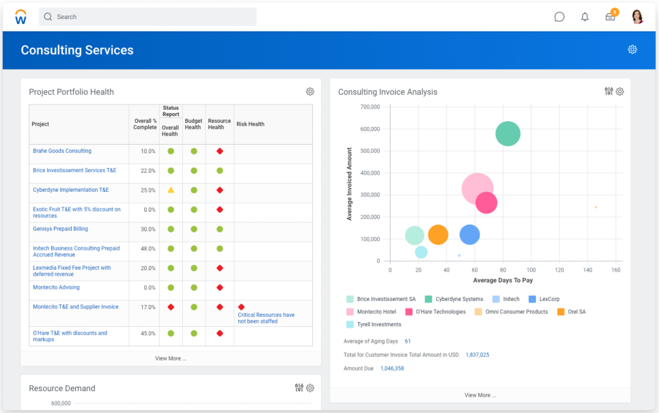Open O'Hare T&E with discounts and markups

tap(70, 336)
